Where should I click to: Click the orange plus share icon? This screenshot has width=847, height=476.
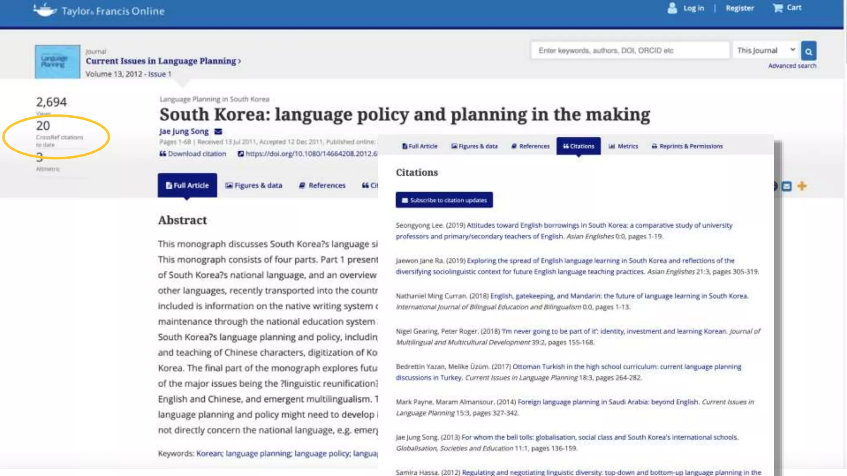point(802,186)
